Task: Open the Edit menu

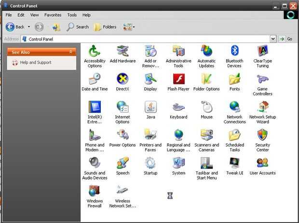Action: point(21,15)
